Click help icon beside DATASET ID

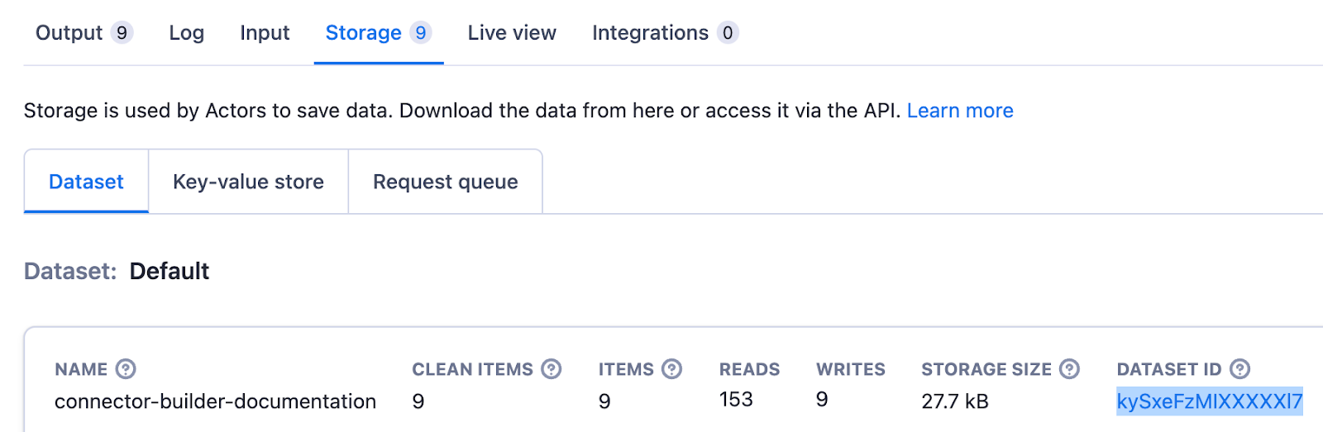point(1240,369)
